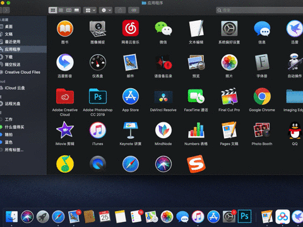The image size is (303, 227).
Task: Open Finder face icon in the Dock
Action: pyautogui.click(x=11, y=217)
